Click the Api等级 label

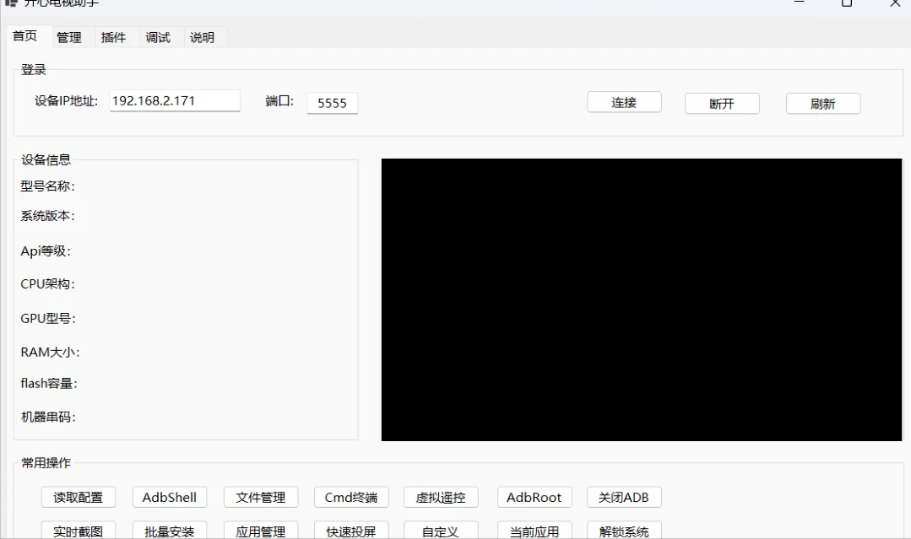click(x=46, y=251)
